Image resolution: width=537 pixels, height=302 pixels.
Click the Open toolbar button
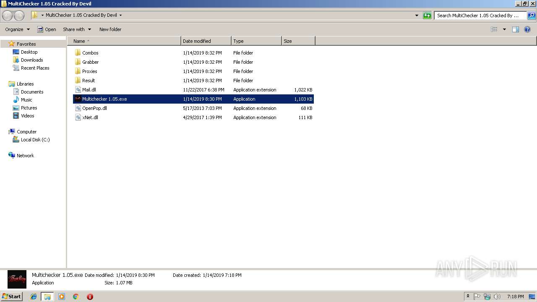47,29
